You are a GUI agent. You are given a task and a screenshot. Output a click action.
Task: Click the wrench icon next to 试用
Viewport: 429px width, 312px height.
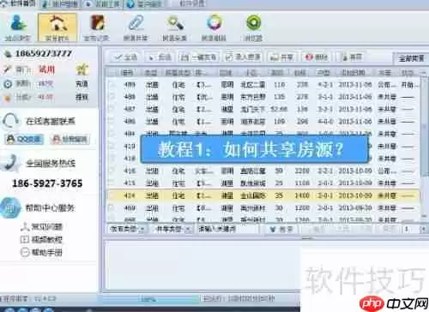tap(7, 69)
